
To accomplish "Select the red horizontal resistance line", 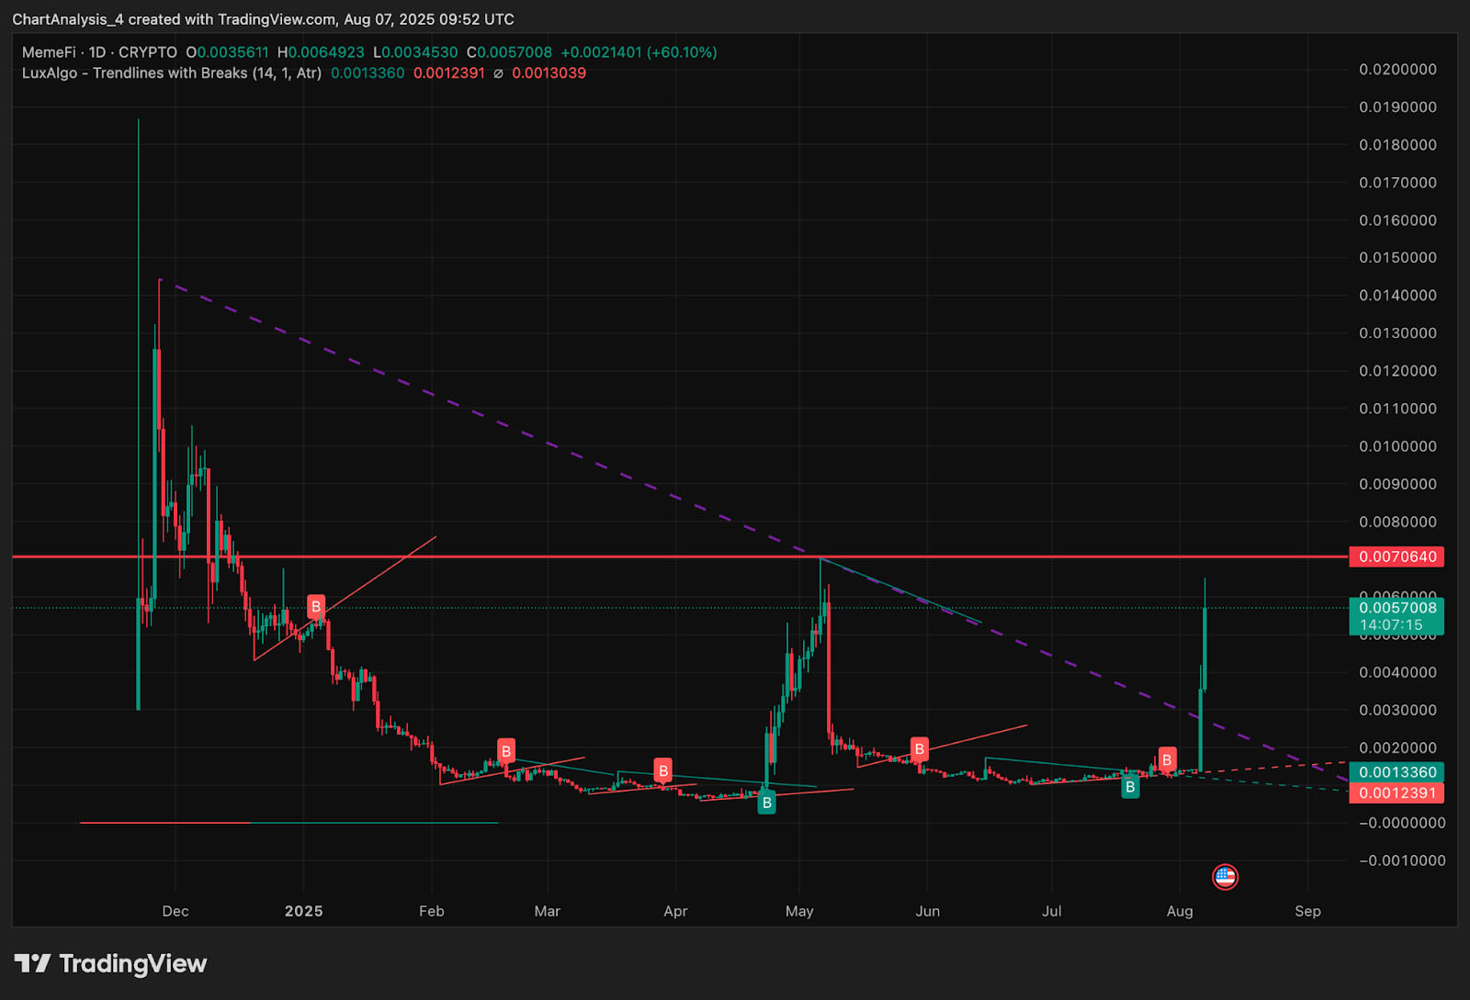I will click(643, 556).
